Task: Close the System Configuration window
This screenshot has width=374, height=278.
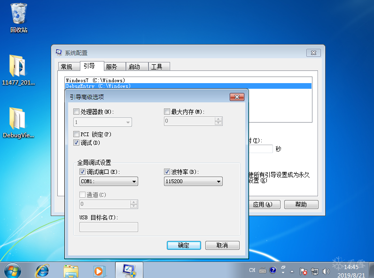Action: coord(313,53)
